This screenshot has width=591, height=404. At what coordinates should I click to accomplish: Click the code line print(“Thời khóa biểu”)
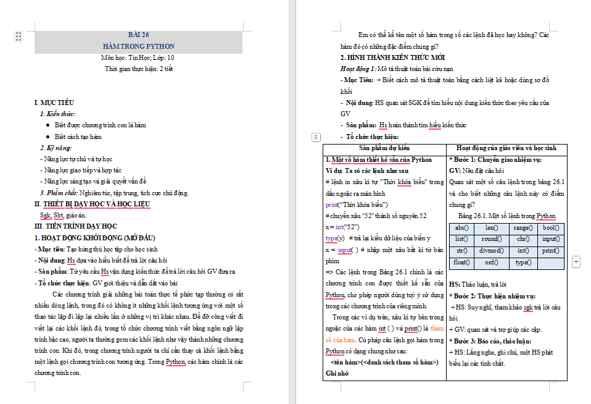coord(357,204)
